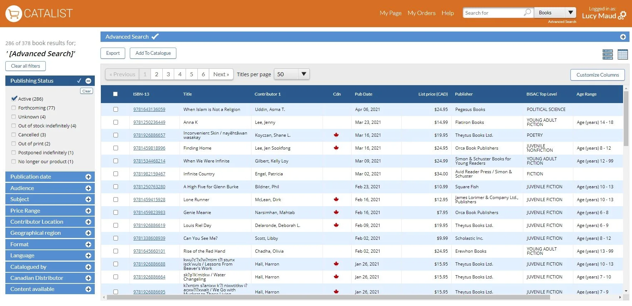Image resolution: width=632 pixels, height=306 pixels.
Task: Click maple leaf icon in Genie Meanie row
Action: [x=336, y=212]
